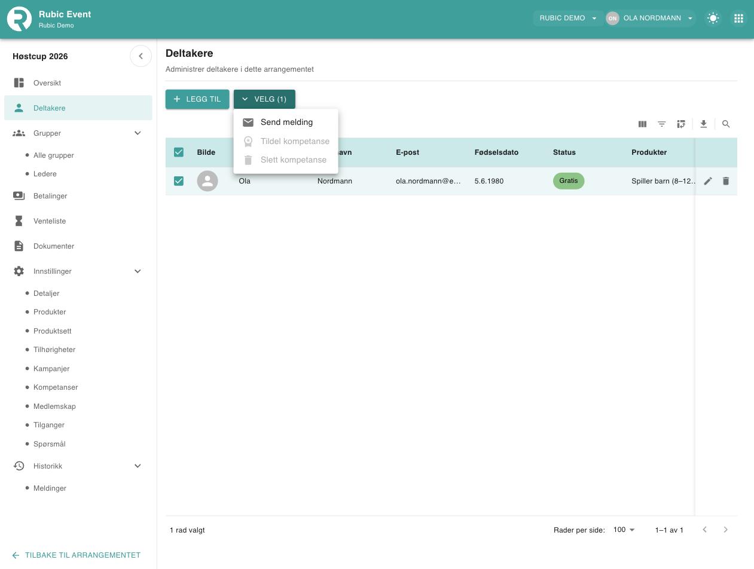Follow Tilbake til arrangementet link
754x569 pixels.
pyautogui.click(x=76, y=555)
